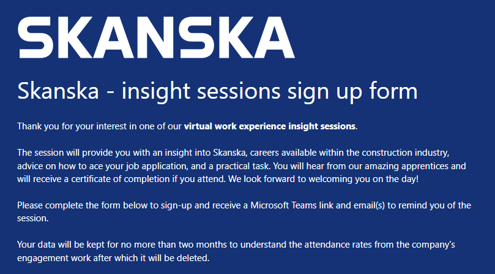495x274 pixels.
Task: Click the bold "virtual work experience insight sessions" text
Action: [x=269, y=127]
